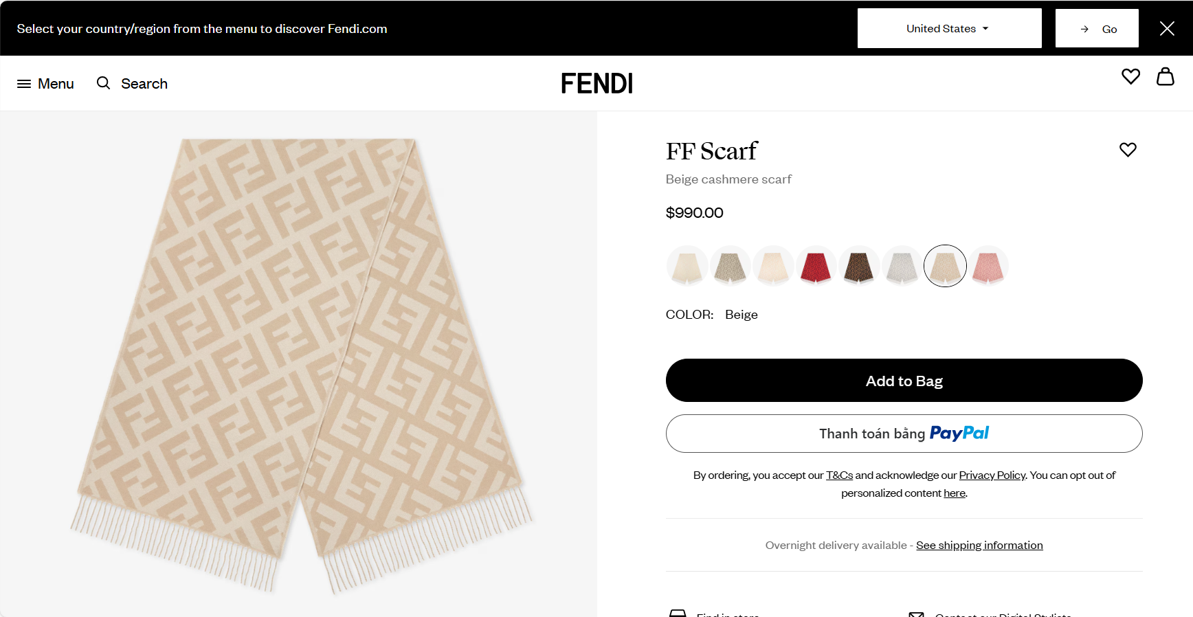This screenshot has width=1193, height=617.
Task: Select the brown scarf color swatch
Action: [858, 267]
